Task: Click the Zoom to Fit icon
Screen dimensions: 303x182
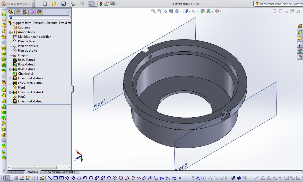Action: coord(153,11)
